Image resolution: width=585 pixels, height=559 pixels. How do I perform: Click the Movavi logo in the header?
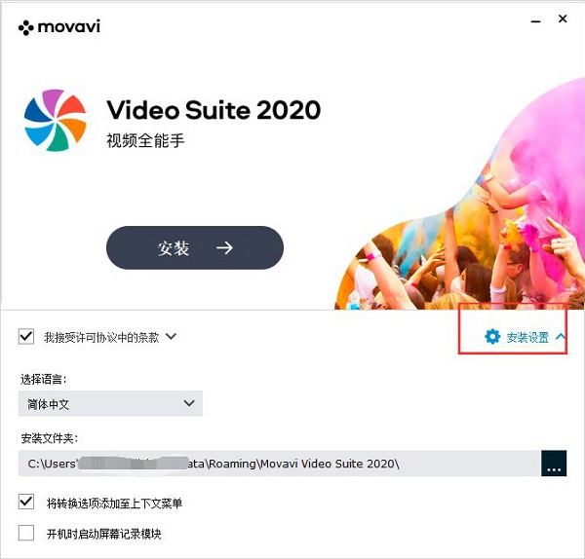pos(58,27)
